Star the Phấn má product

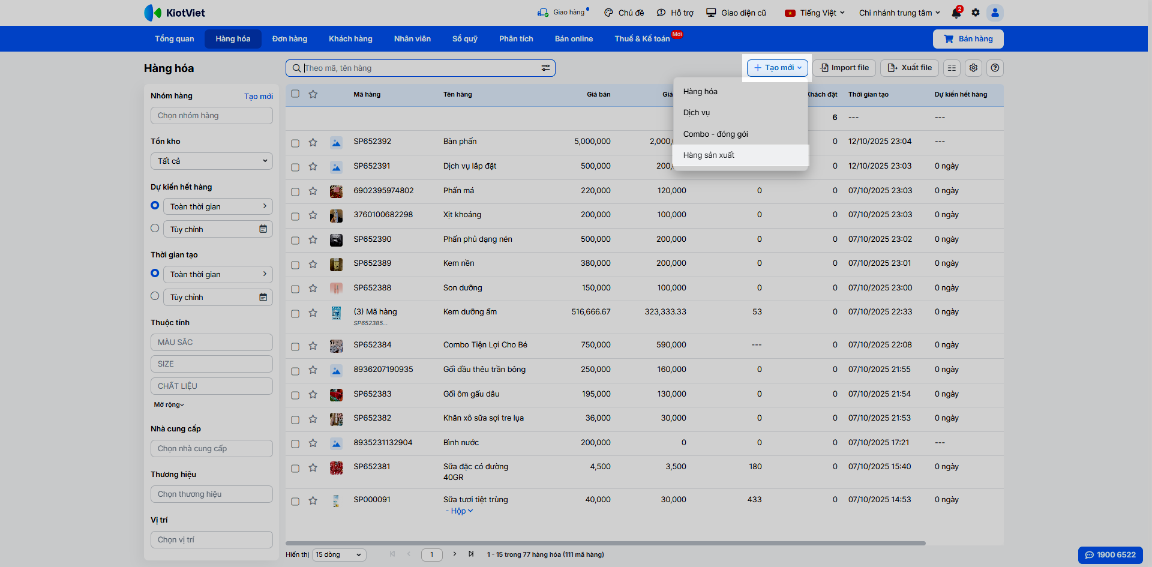(x=313, y=191)
